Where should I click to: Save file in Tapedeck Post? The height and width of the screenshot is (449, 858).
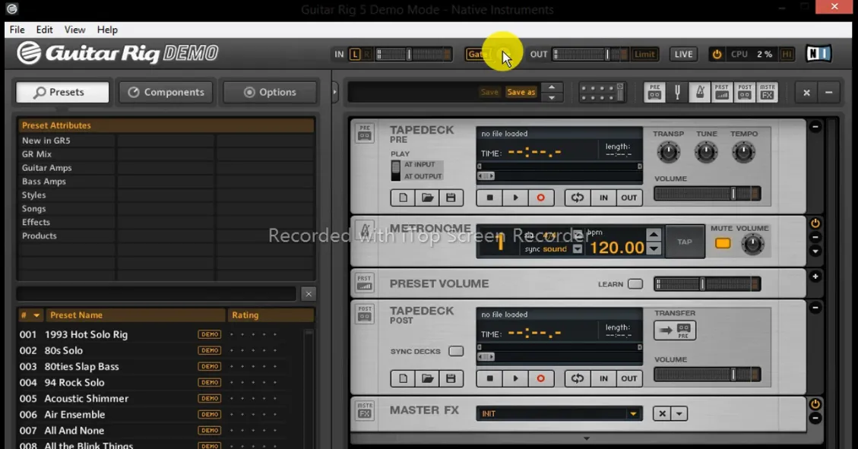pos(451,378)
